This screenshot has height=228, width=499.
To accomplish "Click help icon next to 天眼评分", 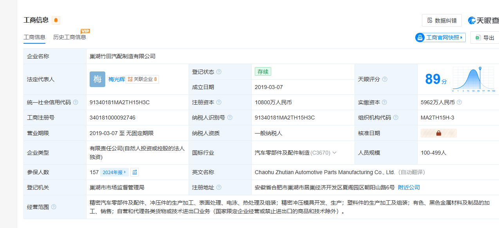I will point(385,79).
